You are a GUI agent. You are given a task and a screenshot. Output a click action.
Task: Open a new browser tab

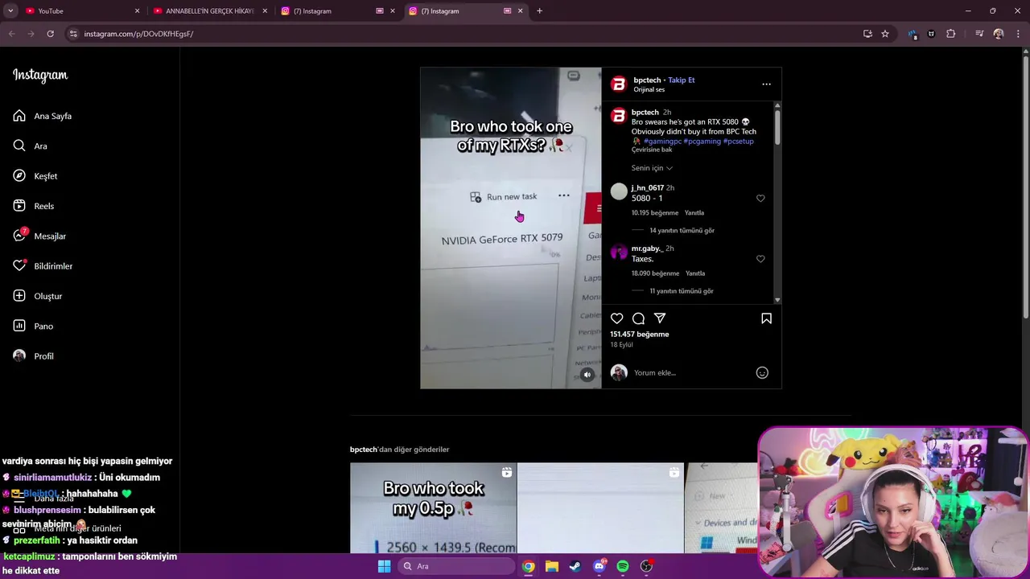[539, 10]
